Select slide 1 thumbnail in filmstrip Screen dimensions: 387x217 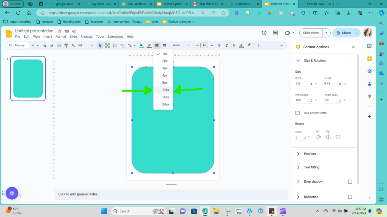point(28,78)
